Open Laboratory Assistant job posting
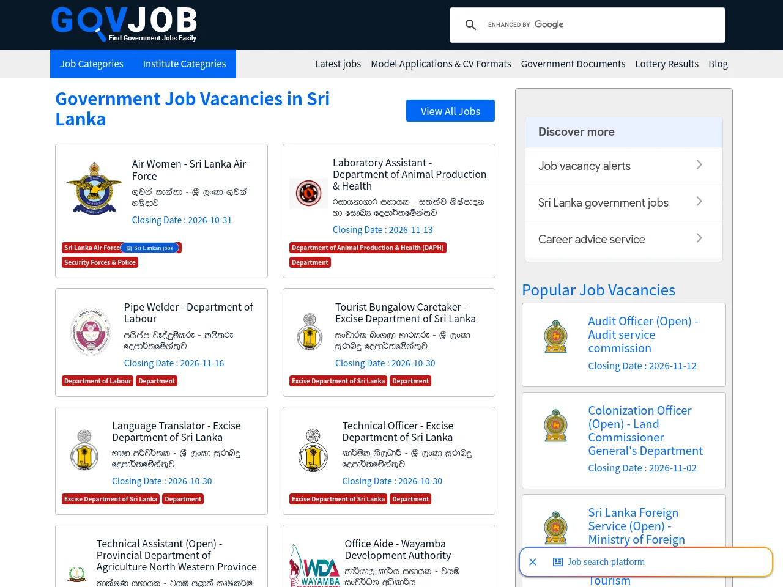Image resolution: width=783 pixels, height=587 pixels. click(409, 174)
